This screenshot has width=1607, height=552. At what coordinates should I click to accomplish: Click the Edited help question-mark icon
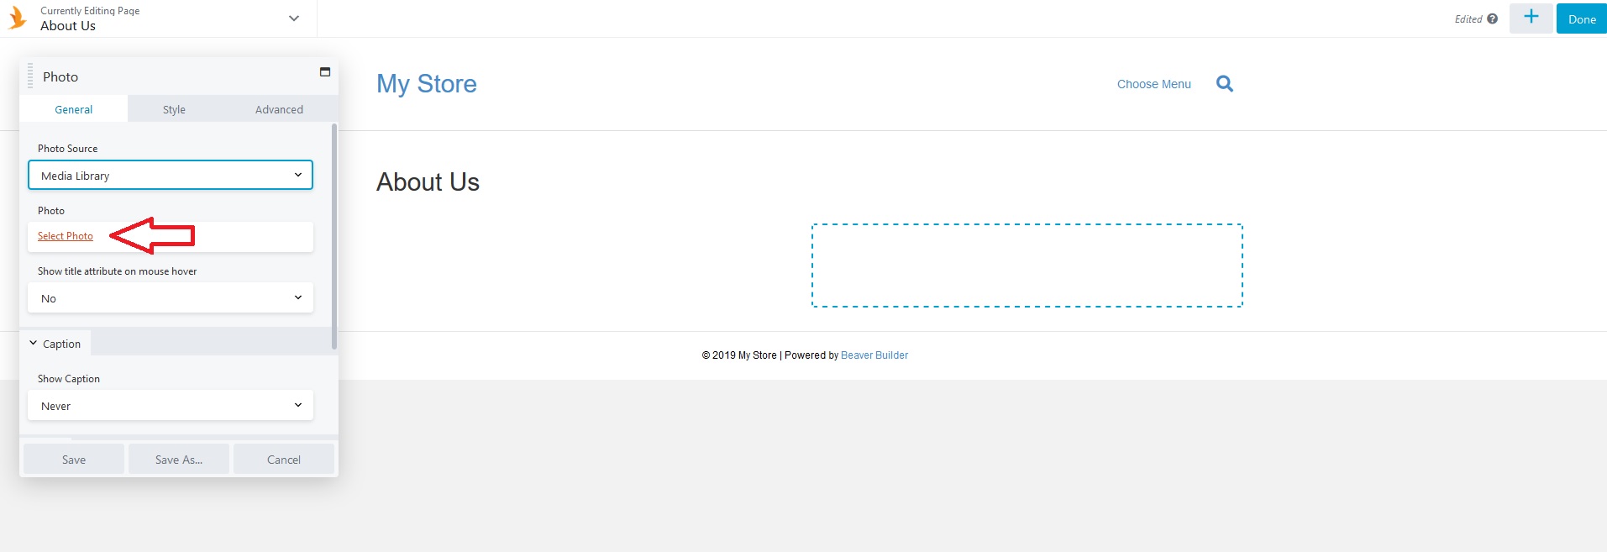[1492, 18]
